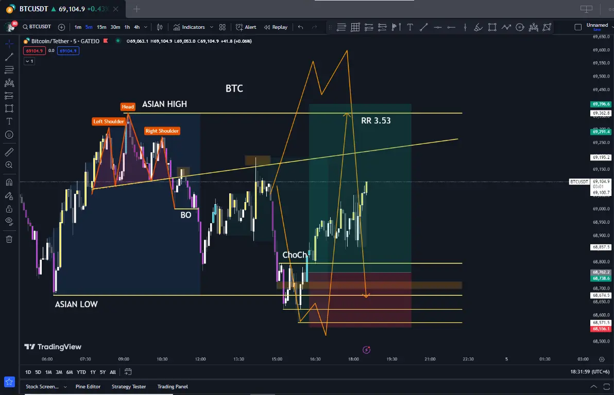Select the 1D date range
Viewport: 614px width, 395px height.
point(28,372)
